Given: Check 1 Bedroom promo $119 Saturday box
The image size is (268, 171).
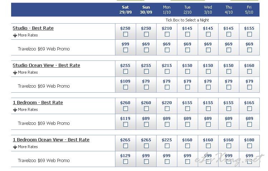Looking at the screenshot, I should pyautogui.click(x=125, y=124).
